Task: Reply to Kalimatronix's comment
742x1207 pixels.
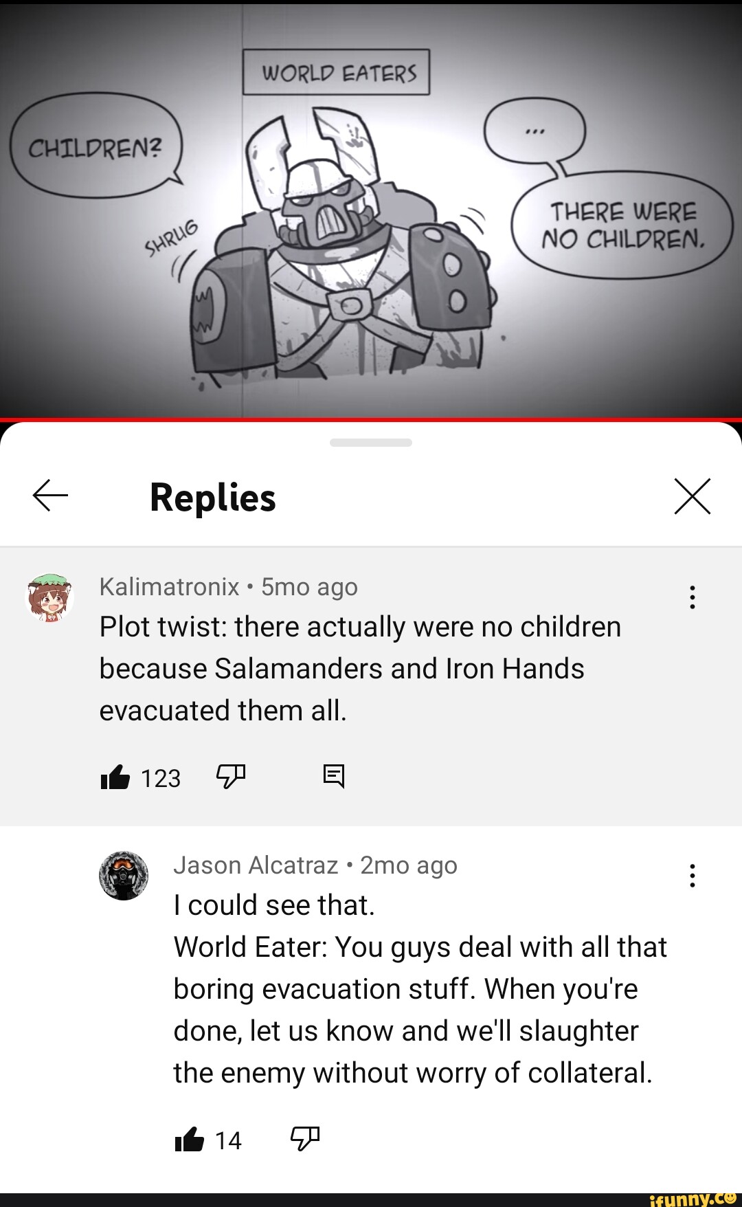Action: [334, 777]
